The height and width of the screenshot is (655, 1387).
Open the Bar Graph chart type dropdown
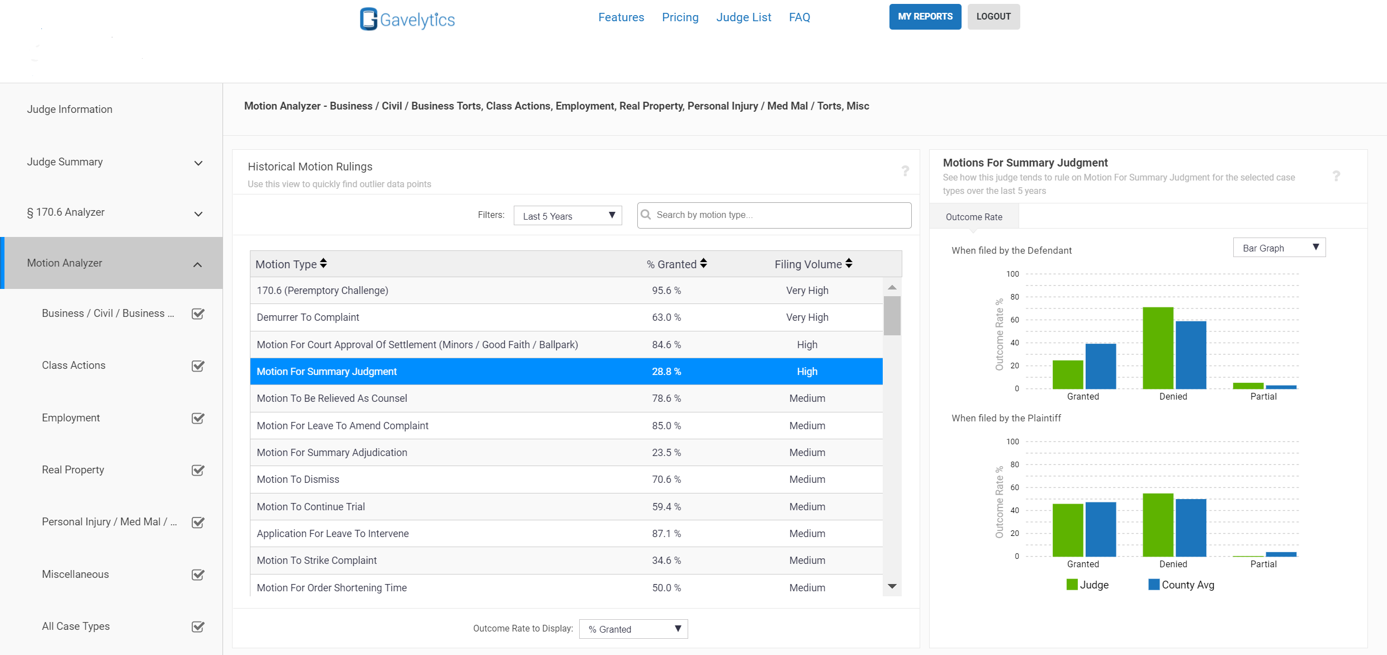coord(1279,248)
